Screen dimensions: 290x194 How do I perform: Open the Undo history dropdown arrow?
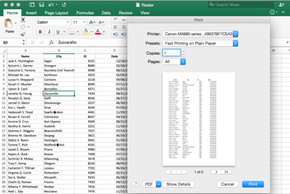[x=56, y=5]
